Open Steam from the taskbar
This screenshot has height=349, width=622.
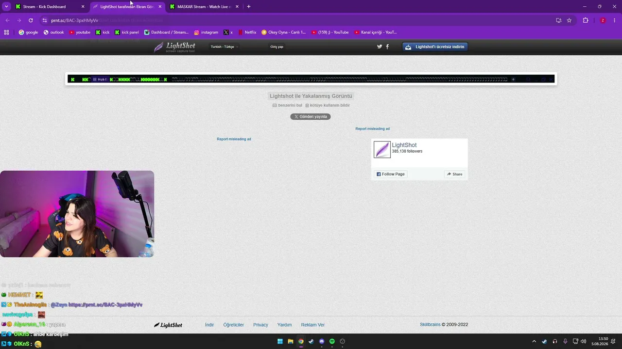[x=311, y=341]
